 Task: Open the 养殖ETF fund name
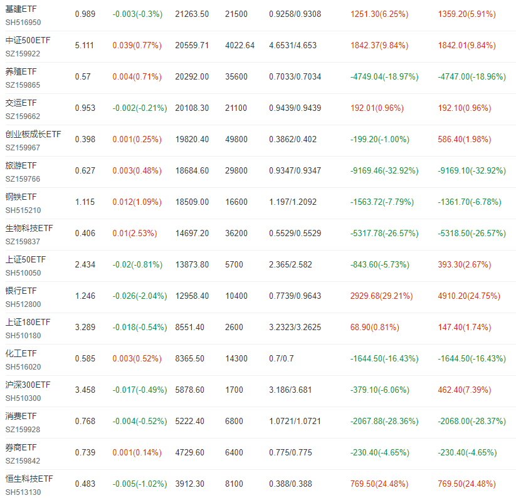point(21,71)
